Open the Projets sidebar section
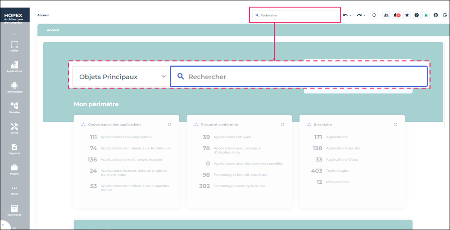 point(14,169)
